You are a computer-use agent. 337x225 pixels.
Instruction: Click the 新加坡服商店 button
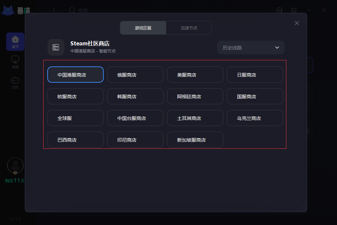[195, 140]
